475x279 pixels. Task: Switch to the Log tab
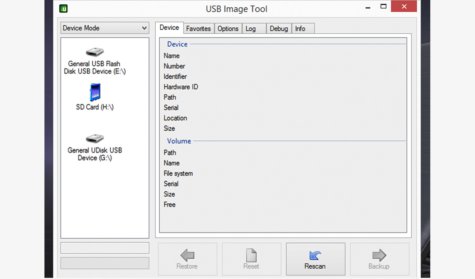[x=251, y=28]
